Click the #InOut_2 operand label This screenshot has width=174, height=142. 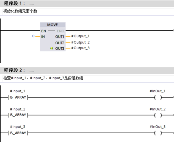click(157, 109)
